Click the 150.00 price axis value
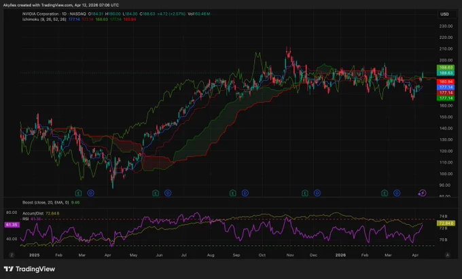 (x=446, y=117)
